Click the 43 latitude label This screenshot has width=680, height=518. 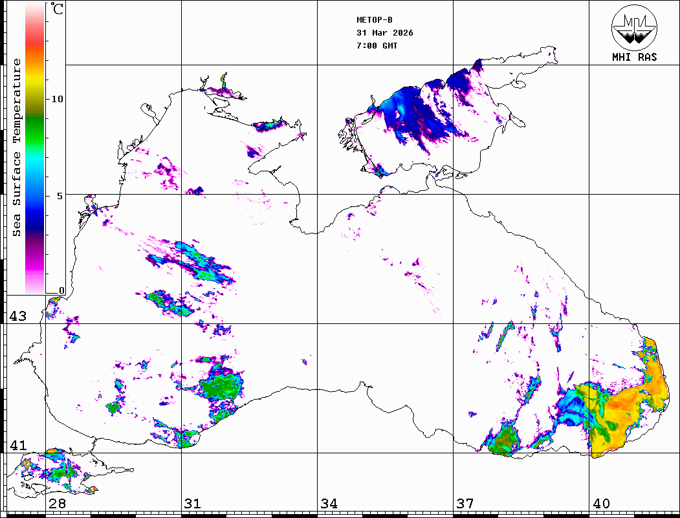pyautogui.click(x=17, y=316)
